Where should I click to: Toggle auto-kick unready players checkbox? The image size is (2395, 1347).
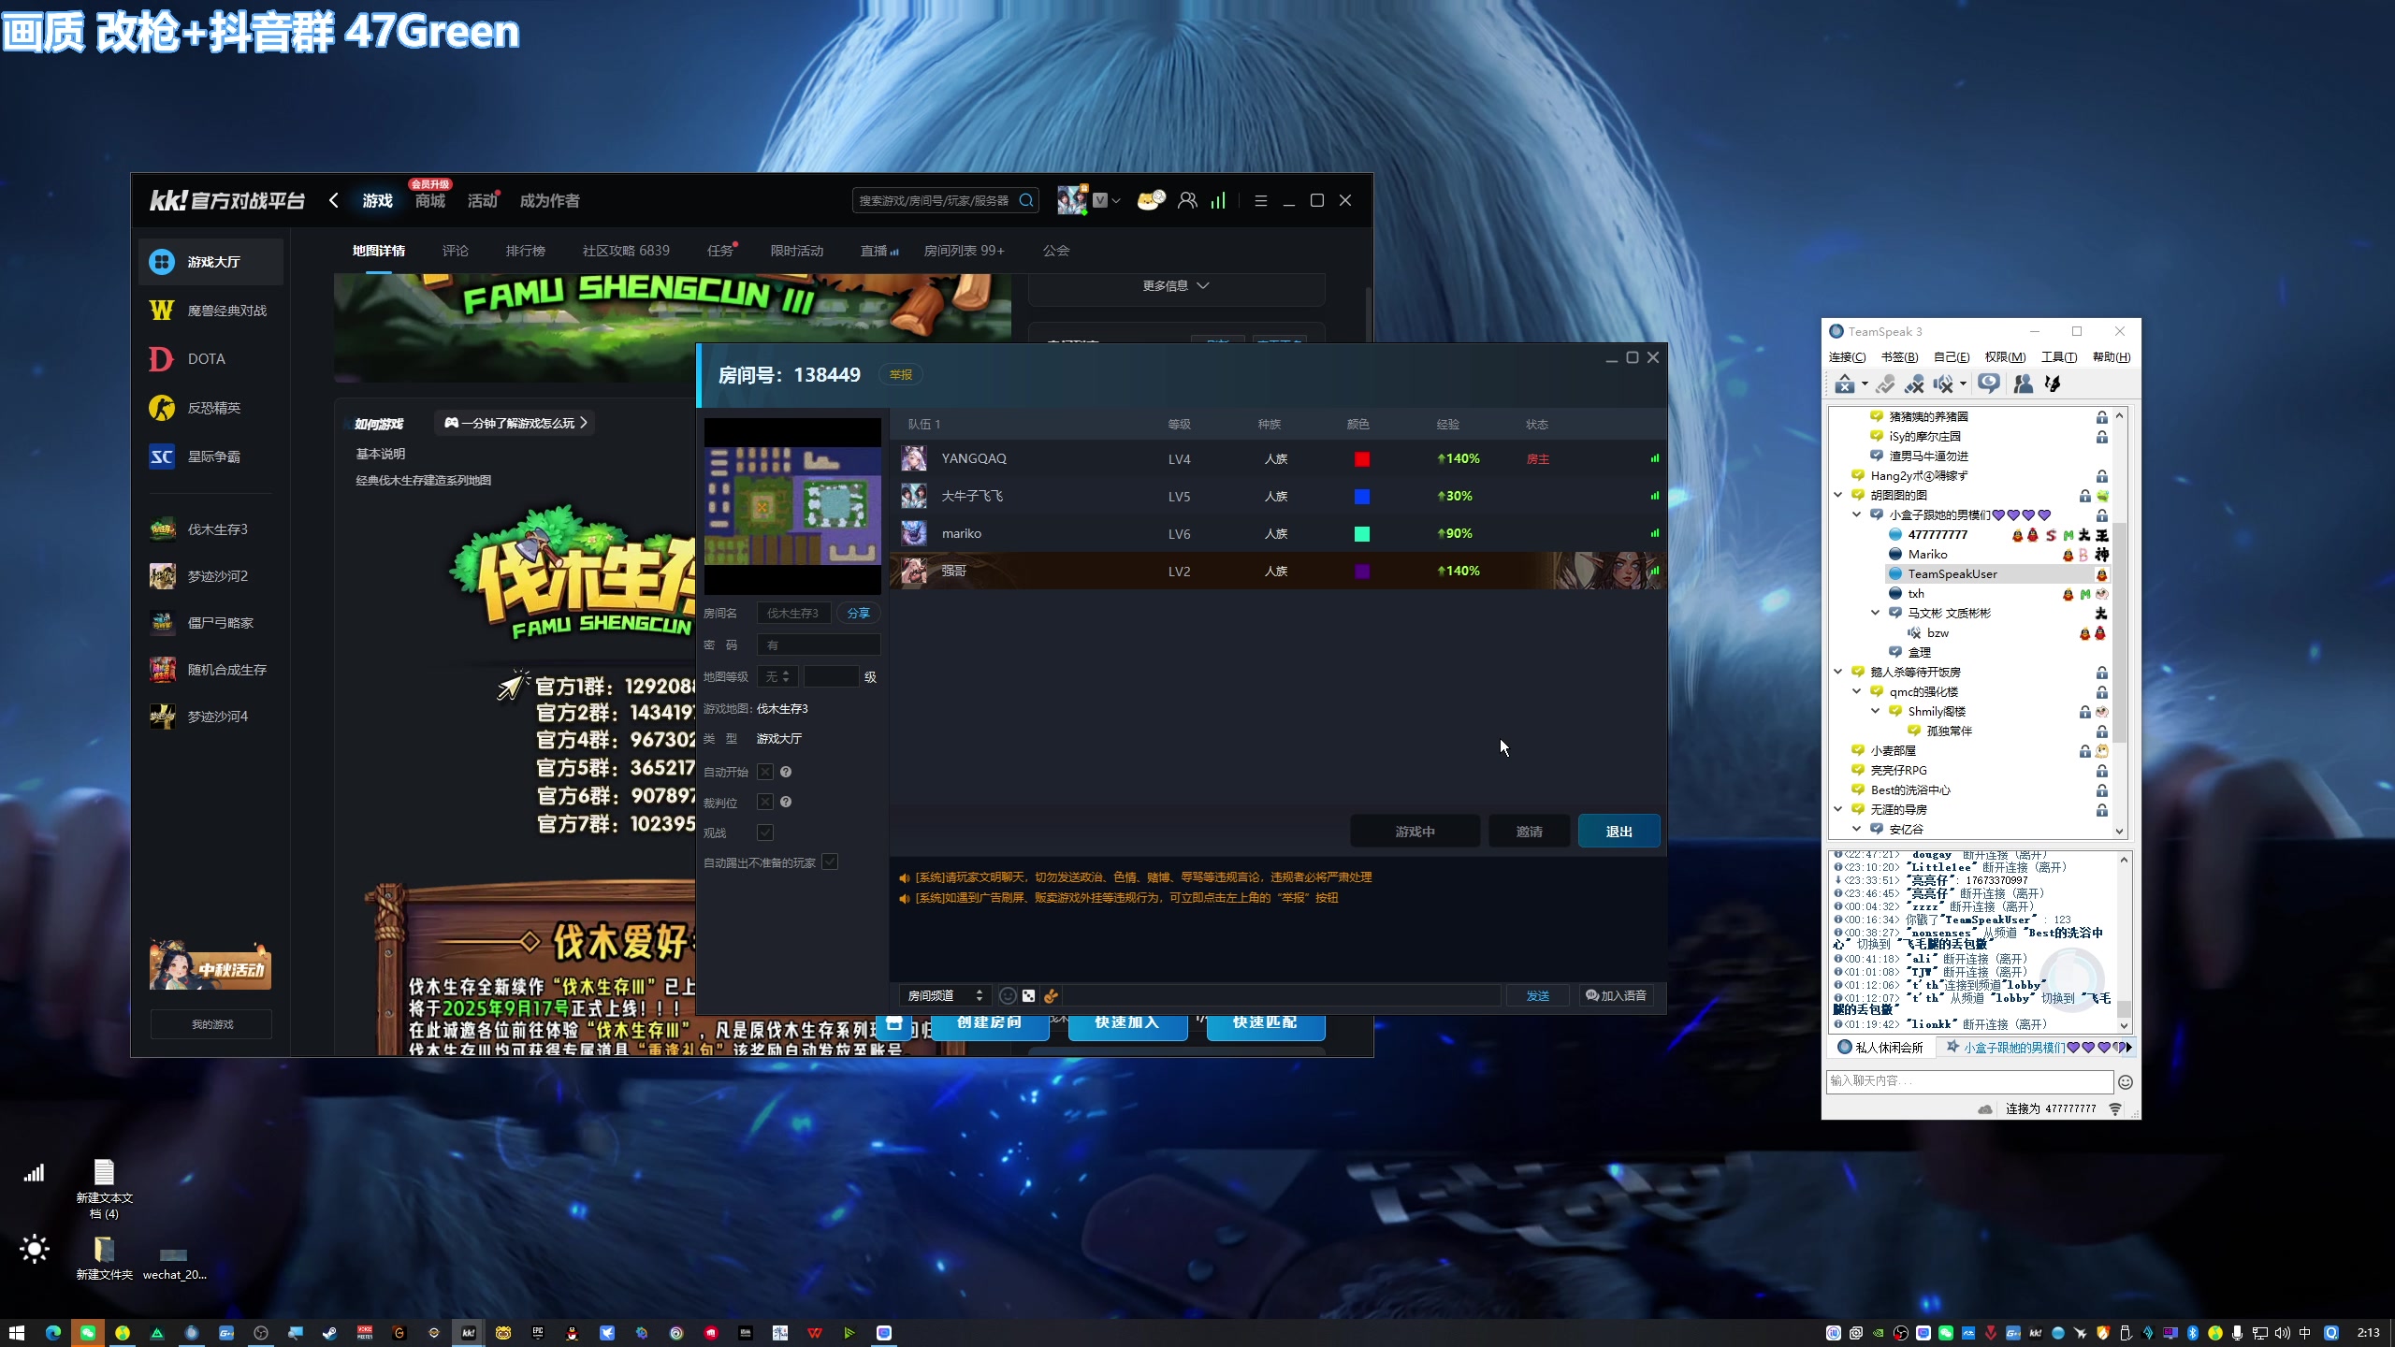tap(830, 862)
